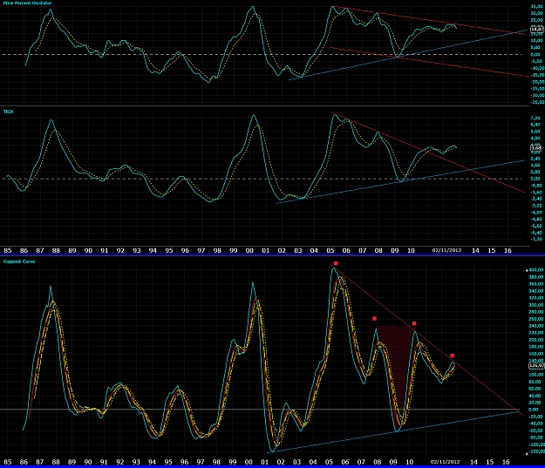
Task: Click year label 16 on the TRIX time axis
Action: pos(508,250)
